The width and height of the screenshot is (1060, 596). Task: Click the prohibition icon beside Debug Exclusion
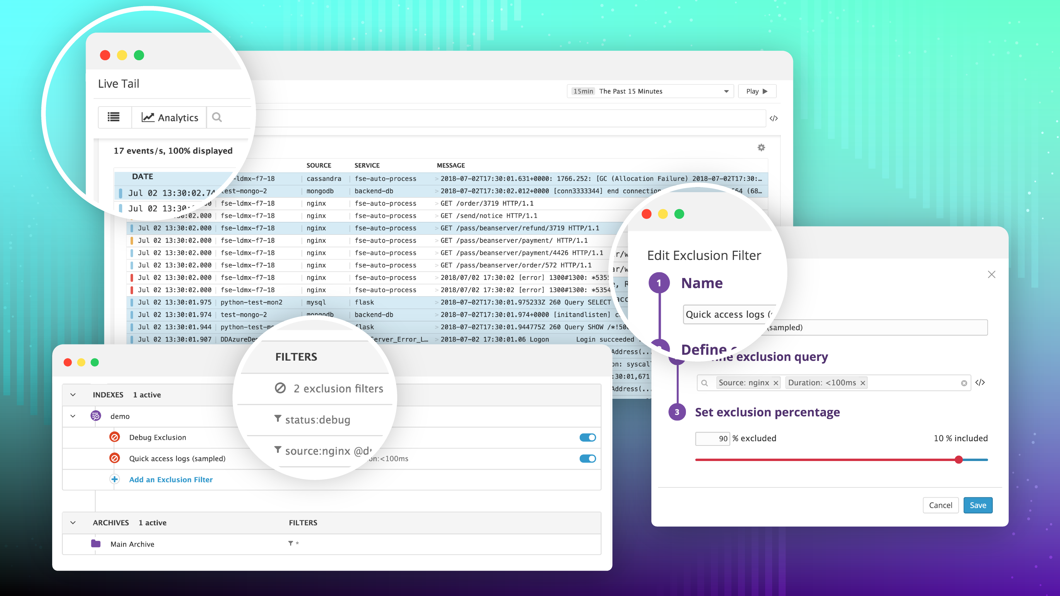pyautogui.click(x=114, y=437)
